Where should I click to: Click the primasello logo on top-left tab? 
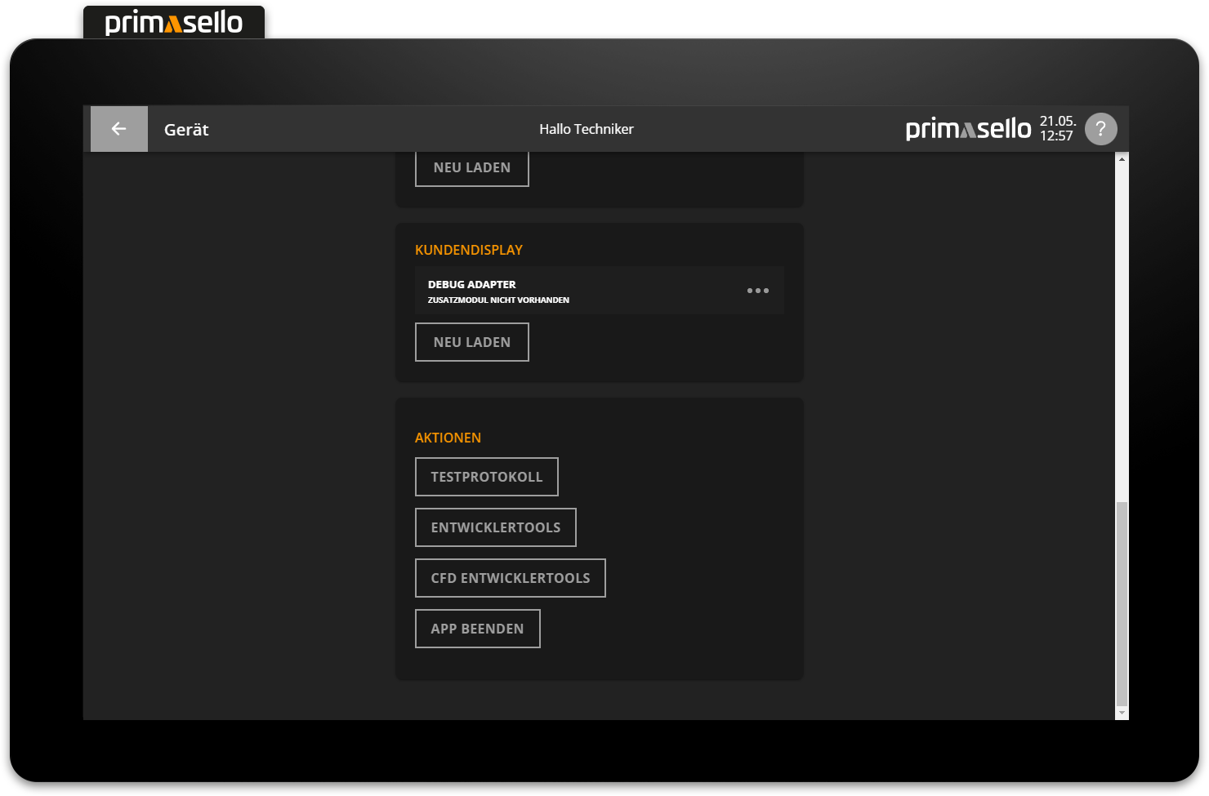[174, 23]
